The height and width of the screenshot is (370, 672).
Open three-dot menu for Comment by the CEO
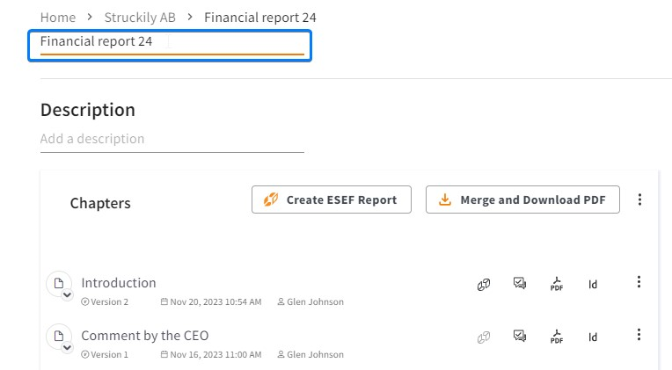click(639, 335)
